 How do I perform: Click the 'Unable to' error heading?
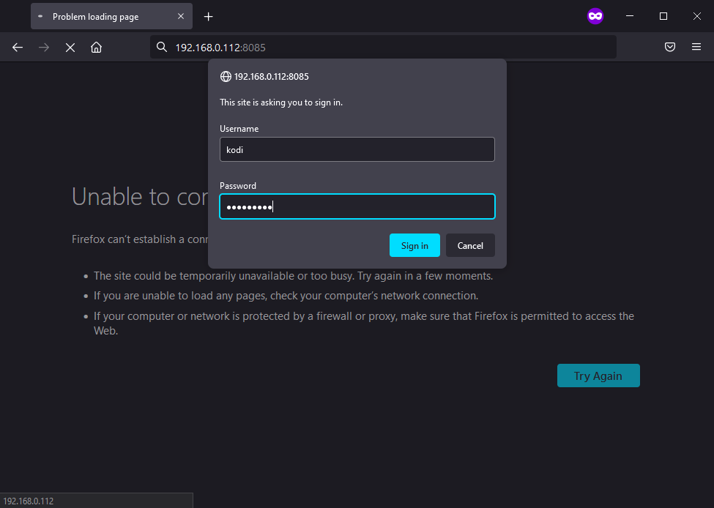pyautogui.click(x=140, y=197)
